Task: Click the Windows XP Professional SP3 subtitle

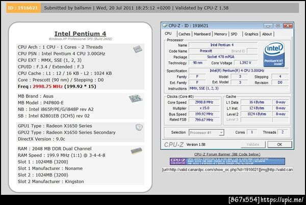Action: 80,39
